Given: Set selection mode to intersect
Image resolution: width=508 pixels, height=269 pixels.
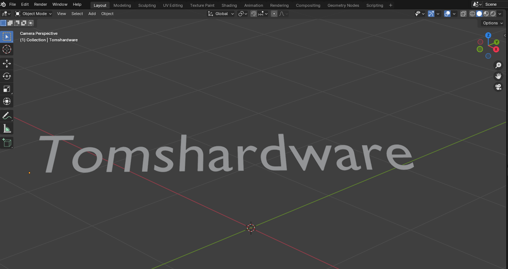Looking at the screenshot, I should [x=31, y=23].
